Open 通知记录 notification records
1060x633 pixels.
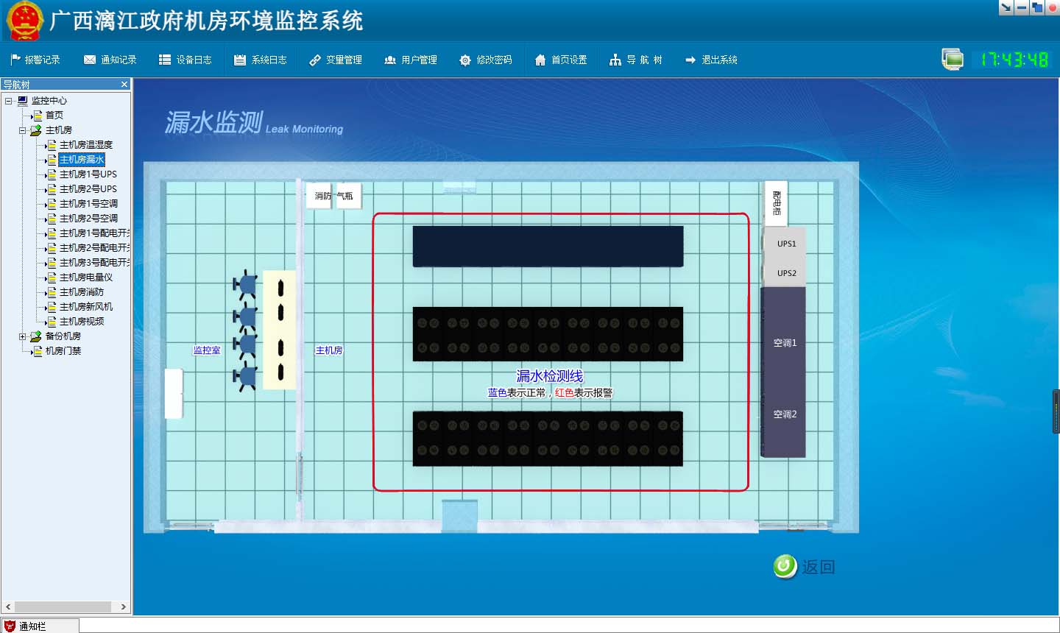[x=110, y=60]
